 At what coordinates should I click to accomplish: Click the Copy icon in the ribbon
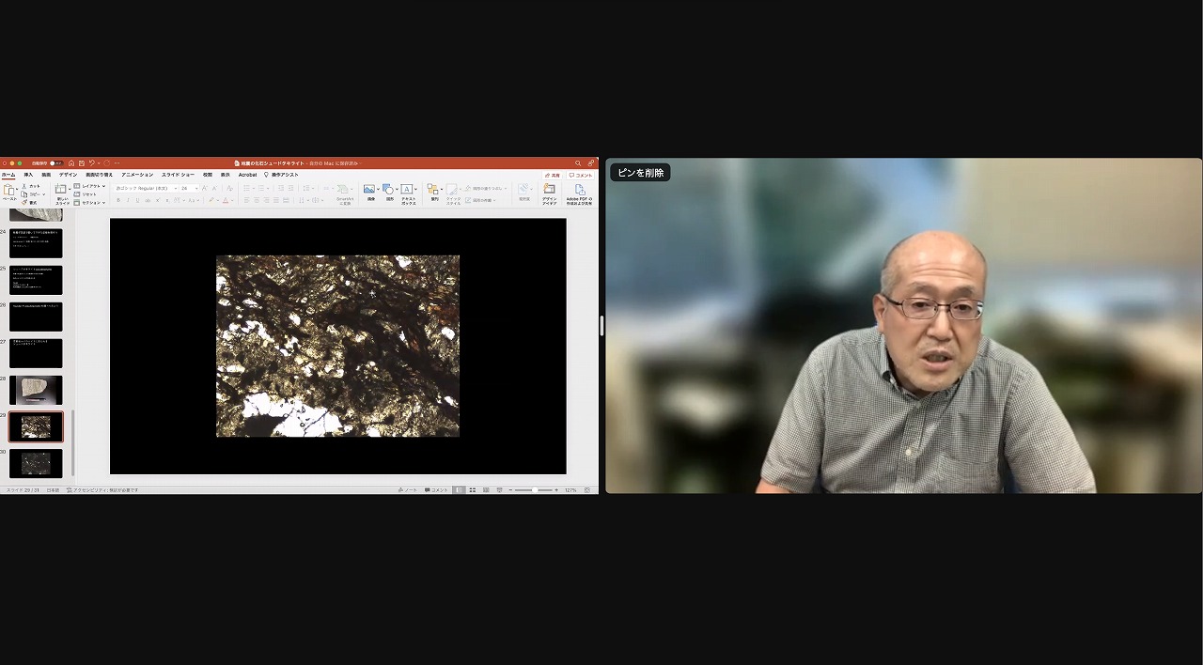click(24, 194)
